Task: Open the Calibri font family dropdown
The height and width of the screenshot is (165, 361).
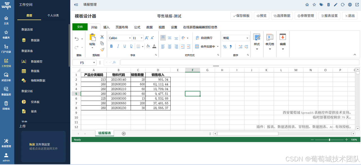Action: coord(130,38)
